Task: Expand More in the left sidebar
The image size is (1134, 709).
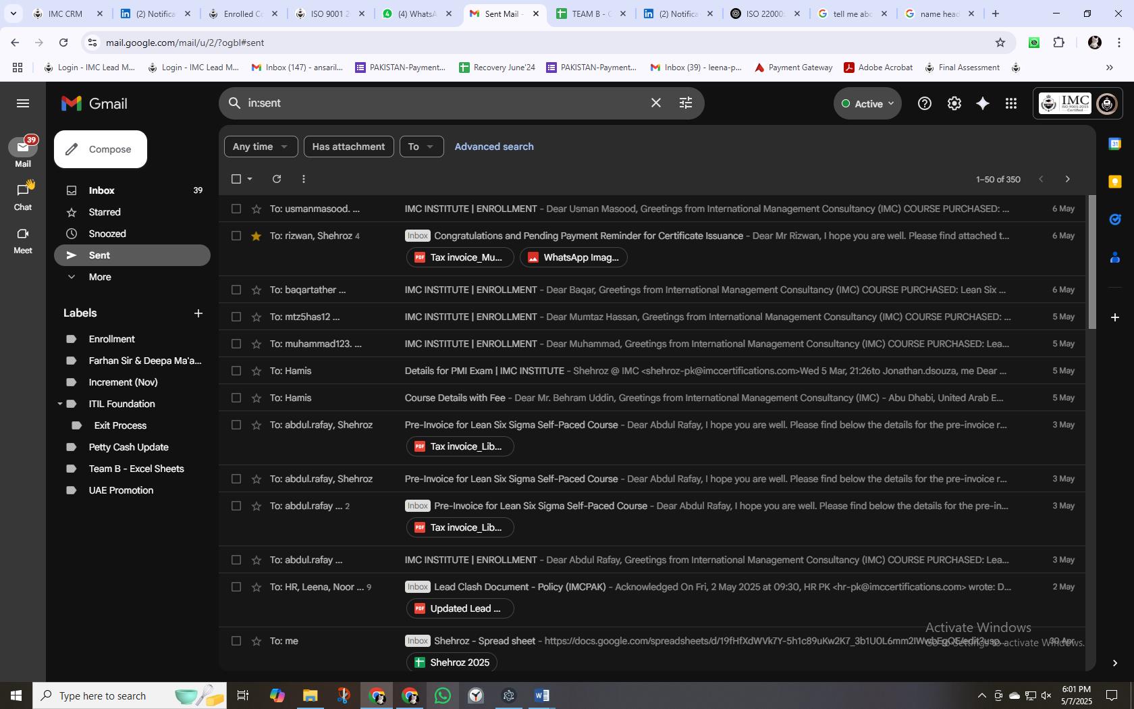Action: tap(99, 277)
